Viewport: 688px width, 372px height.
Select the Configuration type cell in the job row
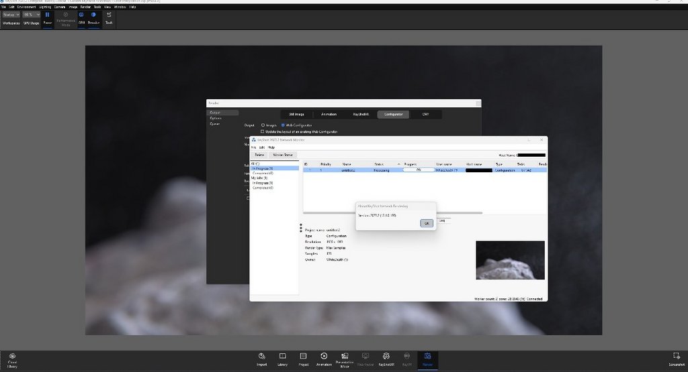pyautogui.click(x=505, y=170)
